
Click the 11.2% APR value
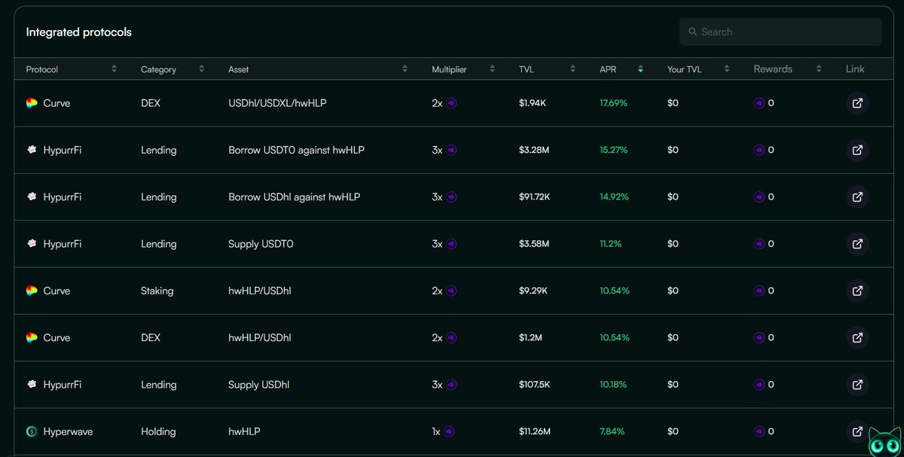610,244
